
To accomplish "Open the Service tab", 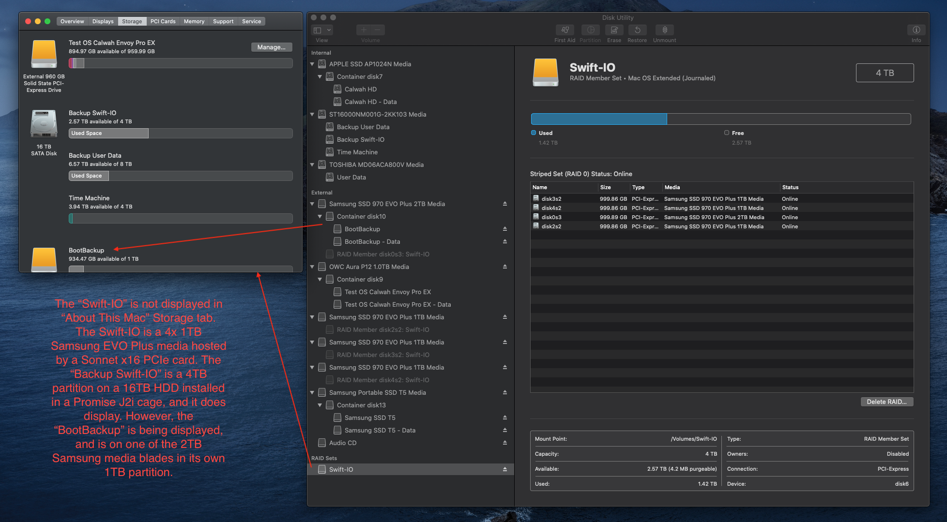I will point(251,21).
